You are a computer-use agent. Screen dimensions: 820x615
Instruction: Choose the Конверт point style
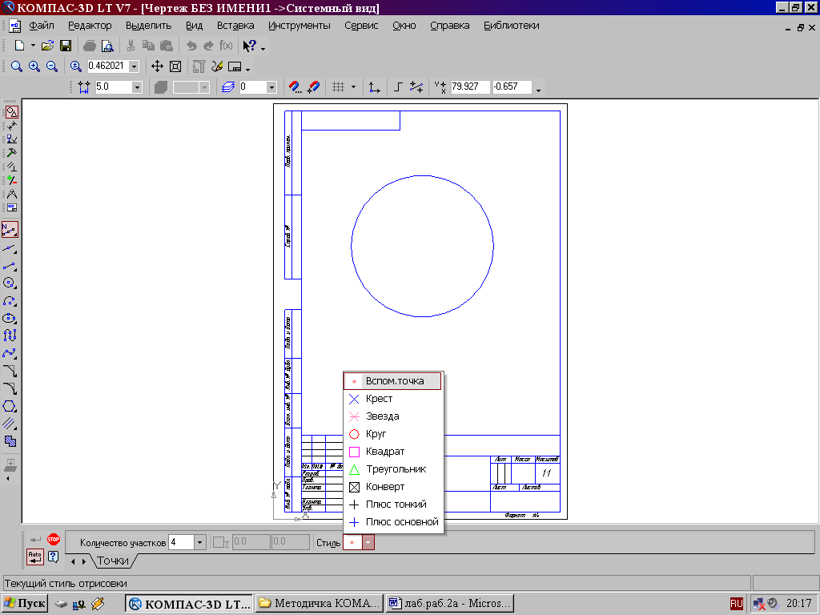[x=392, y=486]
